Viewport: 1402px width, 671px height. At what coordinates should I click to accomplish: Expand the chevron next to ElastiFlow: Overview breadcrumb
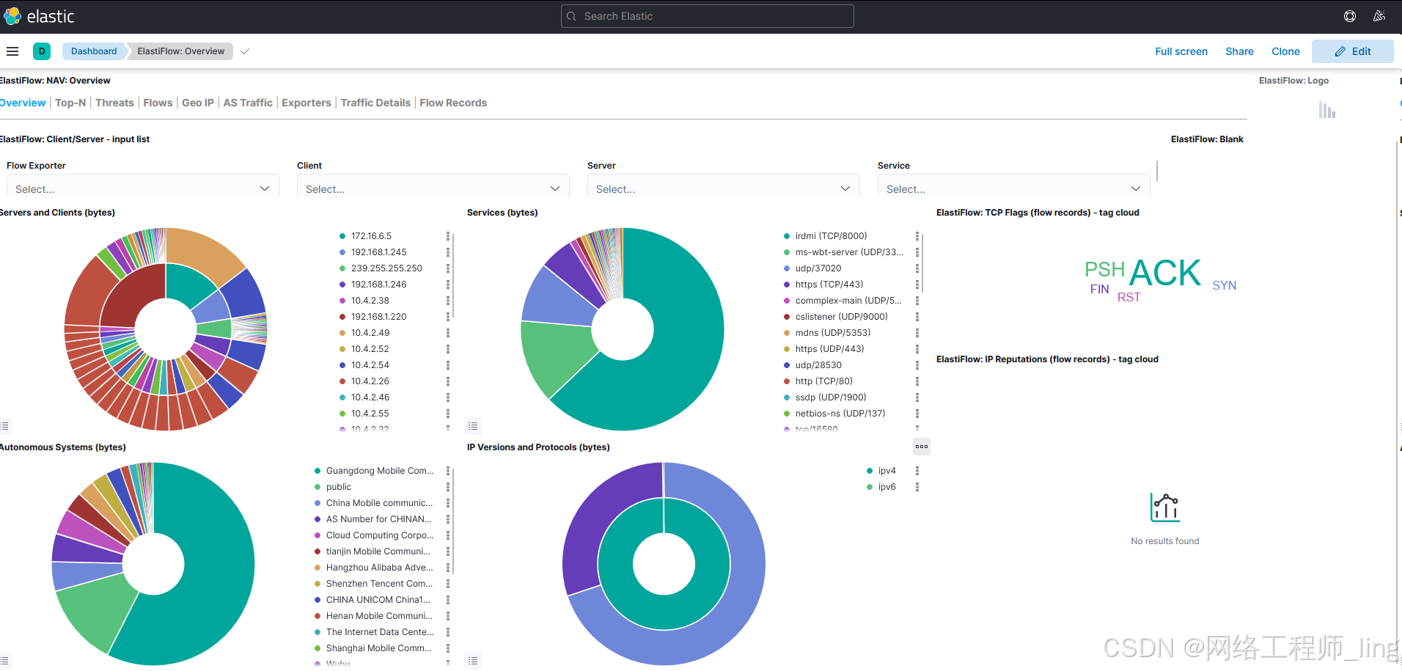tap(245, 51)
